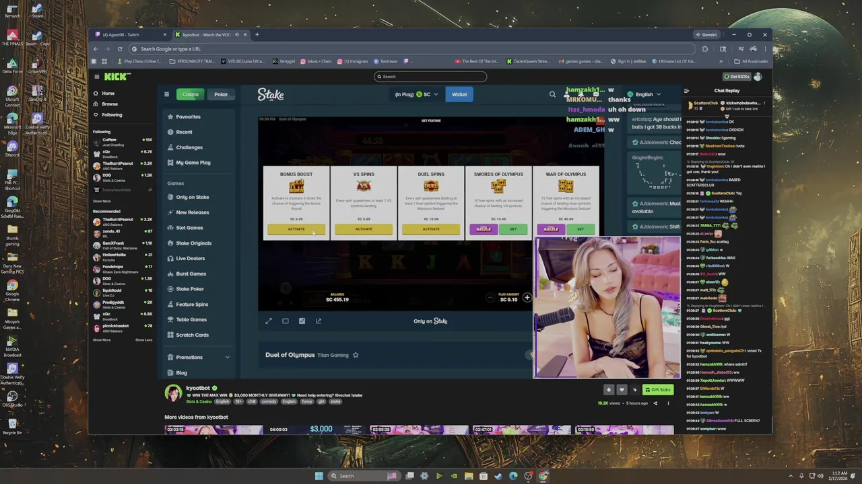The image size is (862, 484).
Task: Click the KICK logo
Action: pyautogui.click(x=118, y=77)
